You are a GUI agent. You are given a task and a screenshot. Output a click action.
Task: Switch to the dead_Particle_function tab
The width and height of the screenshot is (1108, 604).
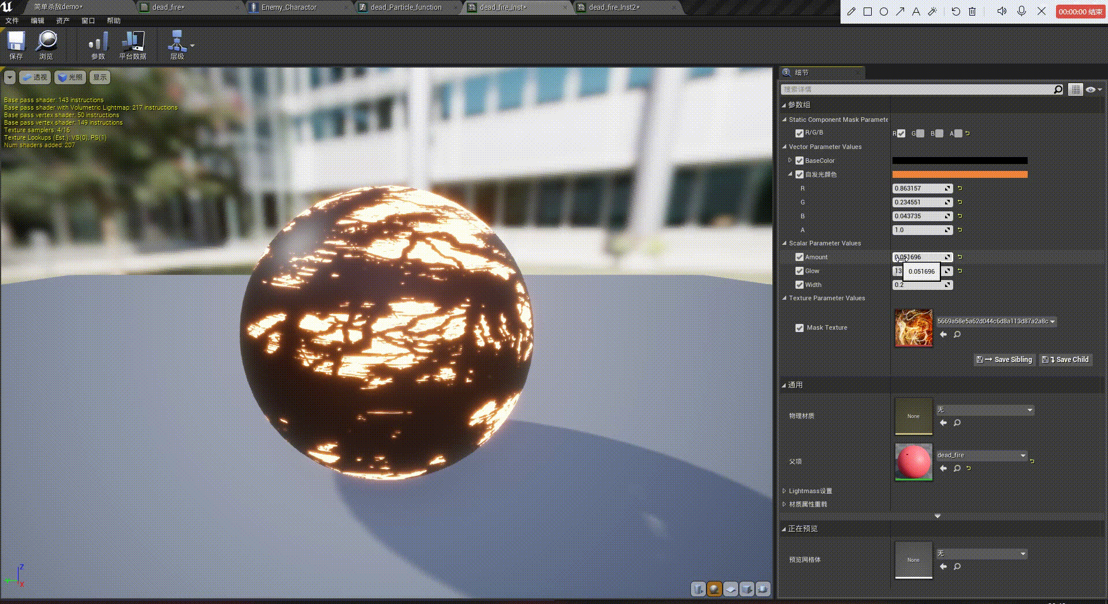tap(406, 8)
